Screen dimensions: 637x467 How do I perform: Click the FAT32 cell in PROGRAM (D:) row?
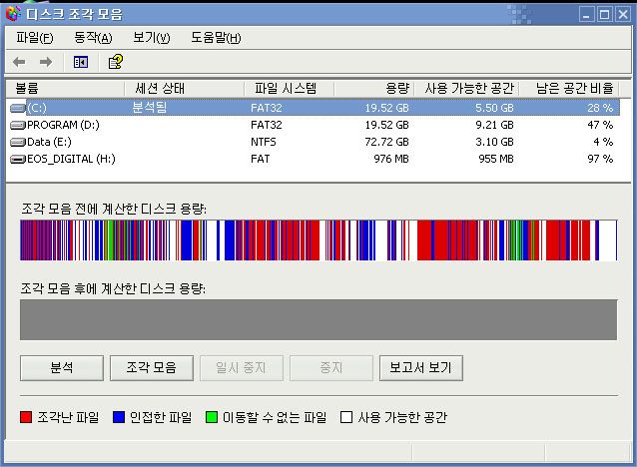click(267, 125)
